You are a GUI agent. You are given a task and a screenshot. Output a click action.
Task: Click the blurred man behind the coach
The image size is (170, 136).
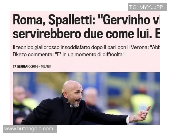91,97
